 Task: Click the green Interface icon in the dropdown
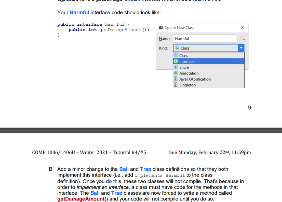[x=176, y=61]
